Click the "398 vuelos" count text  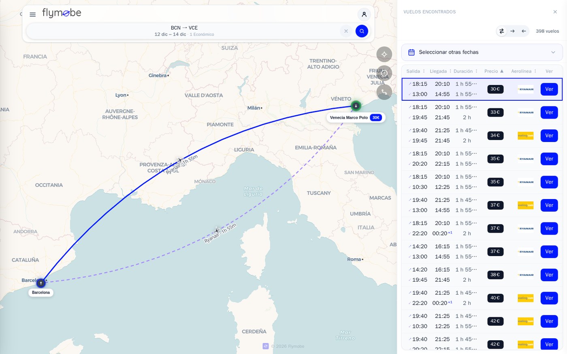[x=547, y=31]
